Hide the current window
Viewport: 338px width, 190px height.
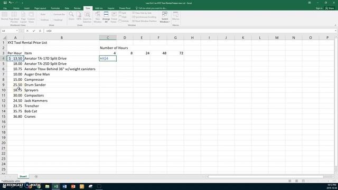[x=123, y=17]
